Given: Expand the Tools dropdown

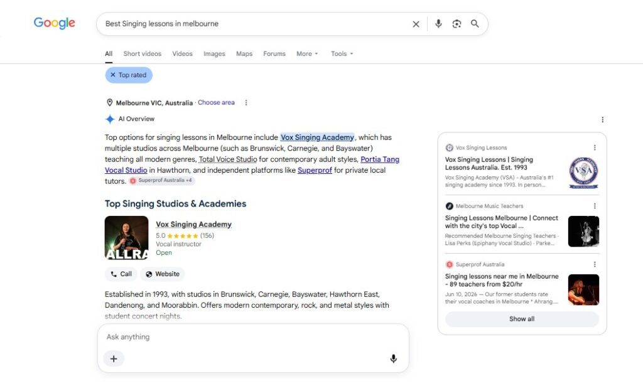Looking at the screenshot, I should [342, 54].
